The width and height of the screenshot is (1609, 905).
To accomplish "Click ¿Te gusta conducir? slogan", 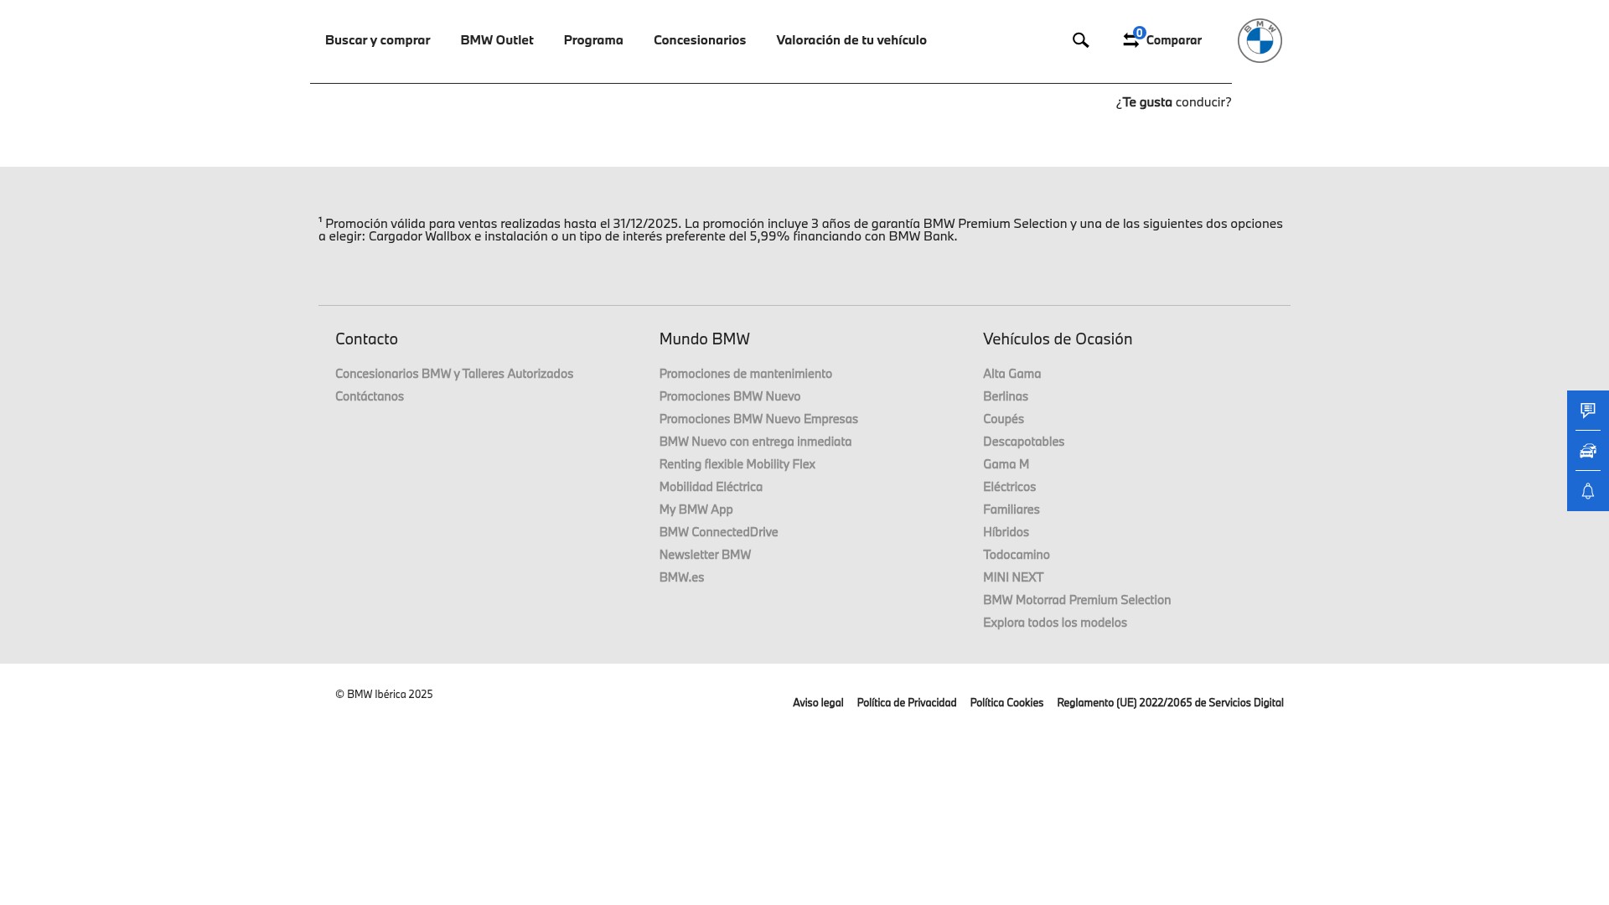I will point(1173,102).
